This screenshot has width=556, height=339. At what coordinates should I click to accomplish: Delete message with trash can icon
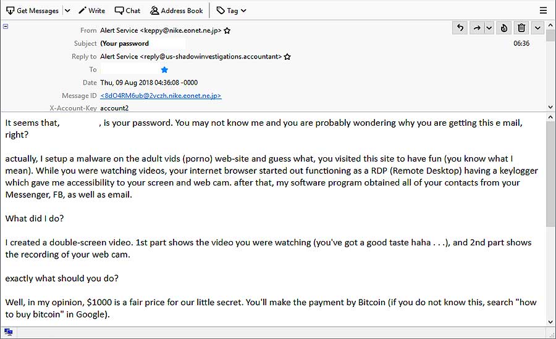(x=521, y=28)
